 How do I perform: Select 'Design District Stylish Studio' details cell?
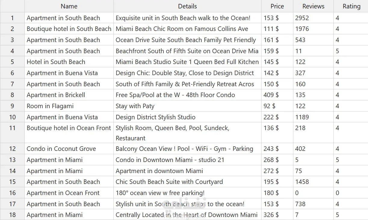pos(156,117)
